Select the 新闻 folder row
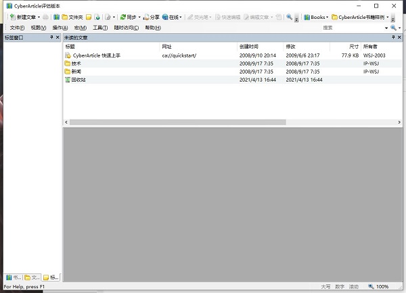This screenshot has width=406, height=293. (x=233, y=72)
